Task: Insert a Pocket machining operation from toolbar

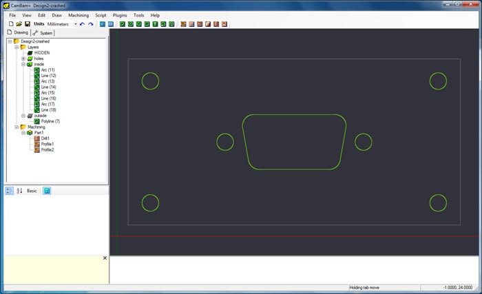Action: [191, 24]
